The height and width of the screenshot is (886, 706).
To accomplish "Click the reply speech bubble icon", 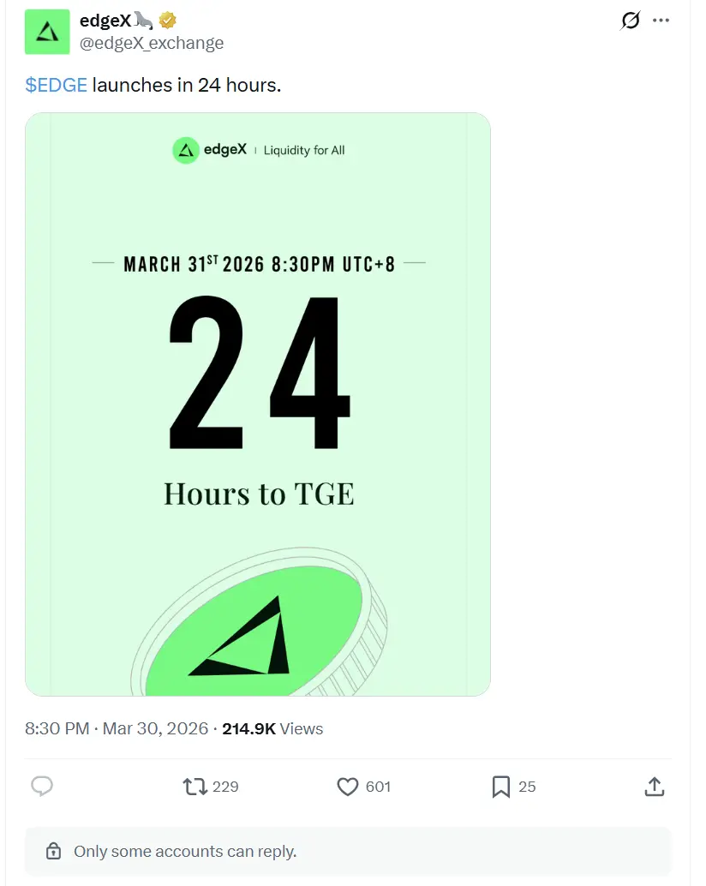I will click(42, 786).
